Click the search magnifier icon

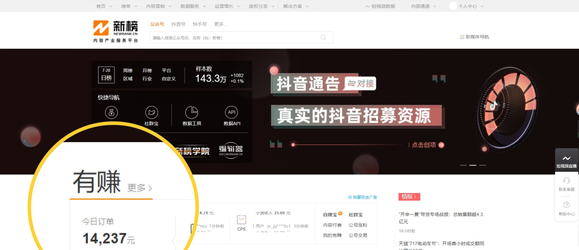coord(323,38)
